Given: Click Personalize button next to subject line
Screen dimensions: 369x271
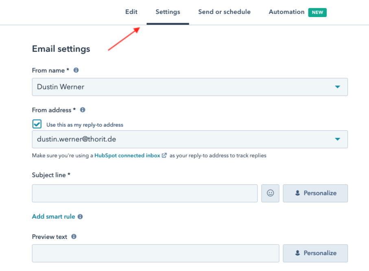Looking at the screenshot, I should coord(315,193).
